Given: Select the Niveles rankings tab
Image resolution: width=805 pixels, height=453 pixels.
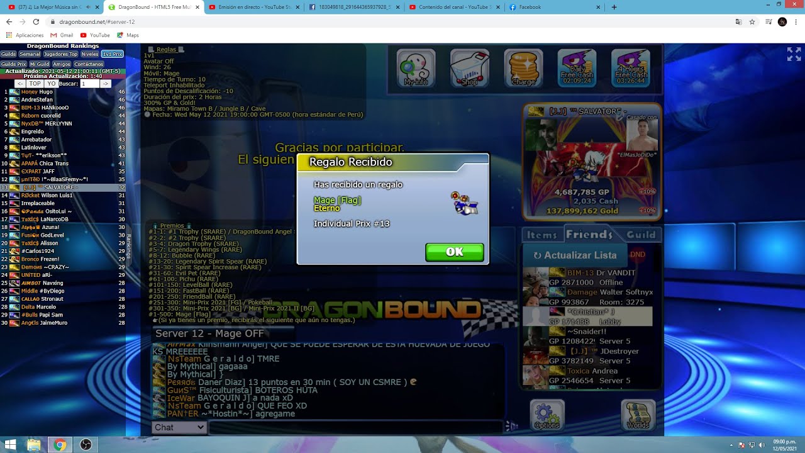Looking at the screenshot, I should [90, 54].
